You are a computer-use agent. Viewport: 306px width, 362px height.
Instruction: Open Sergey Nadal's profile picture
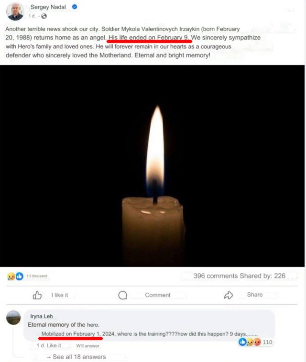(15, 11)
